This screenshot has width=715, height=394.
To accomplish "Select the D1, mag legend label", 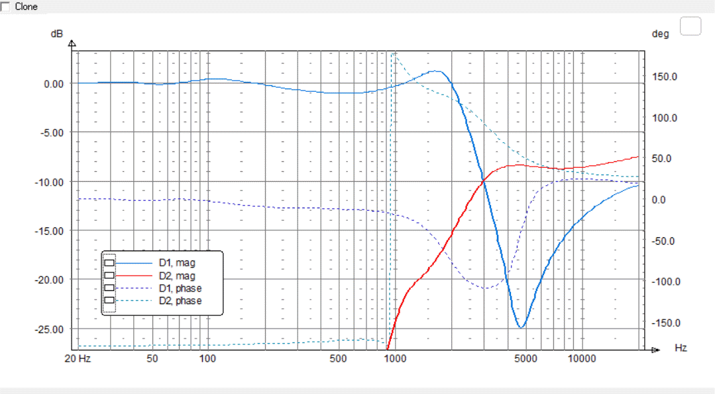I will tap(177, 263).
